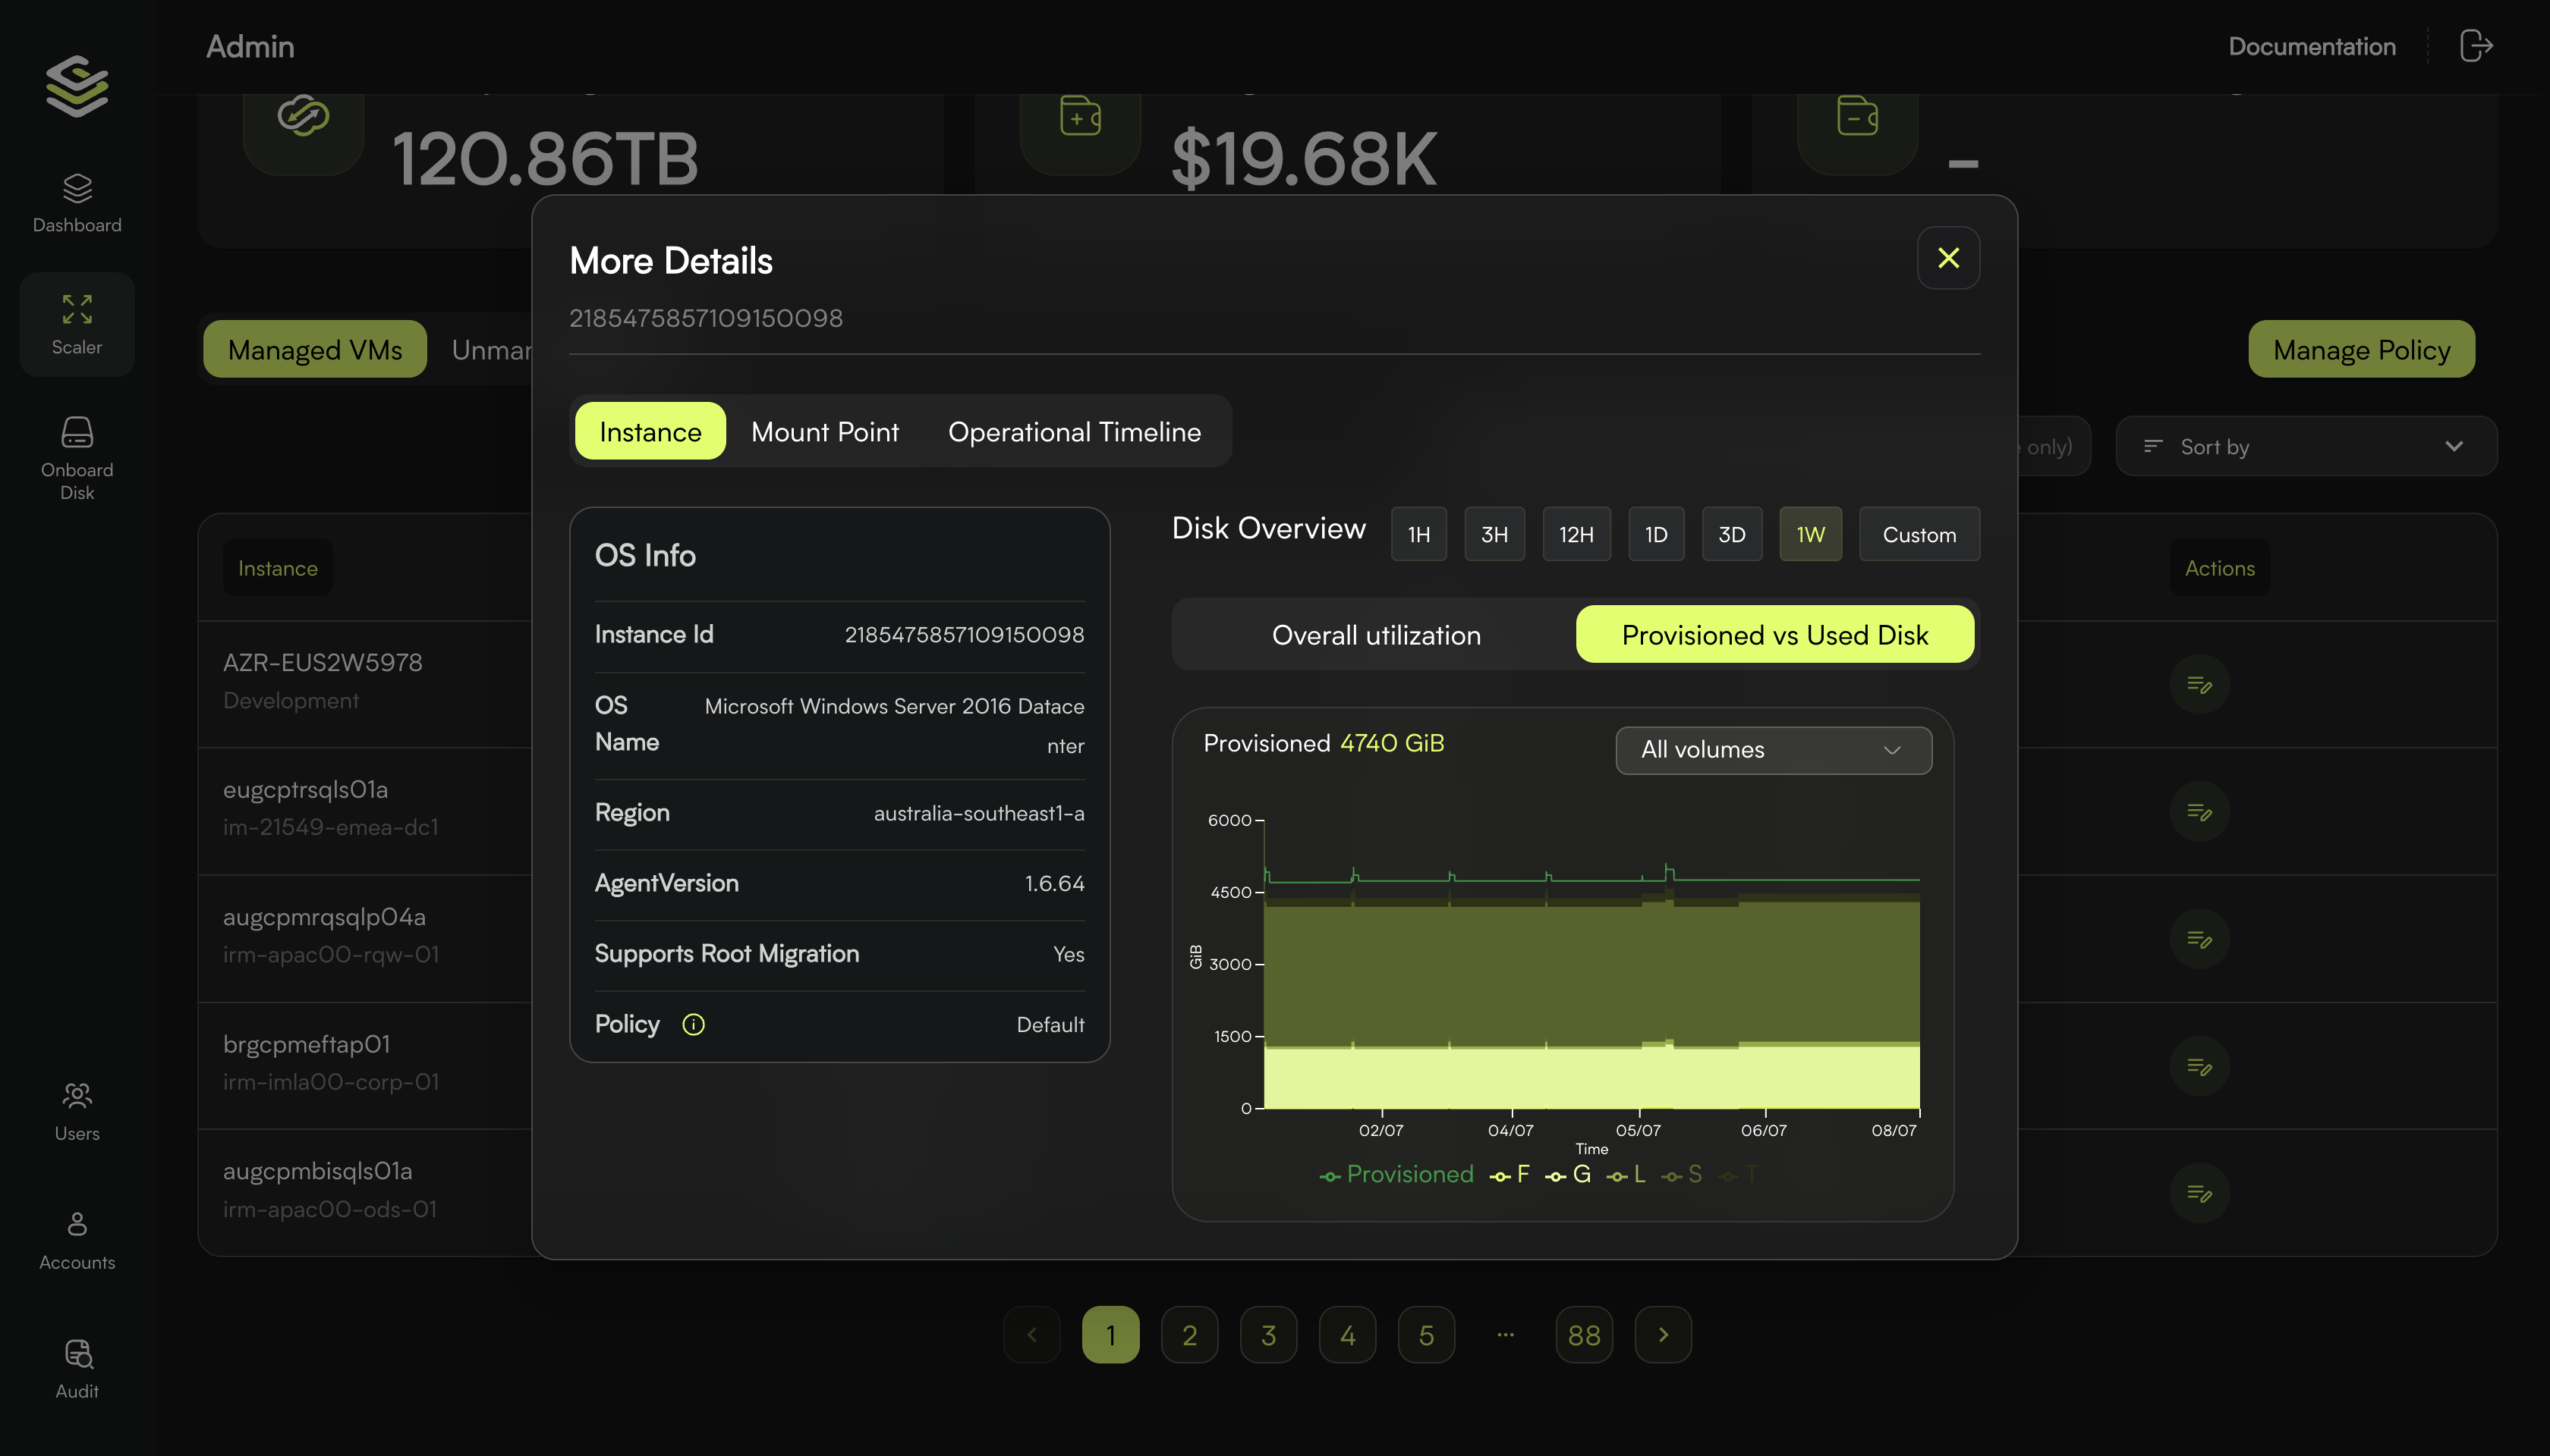The image size is (2550, 1456).
Task: Open Onboard Disk in sidebar
Action: 77,459
